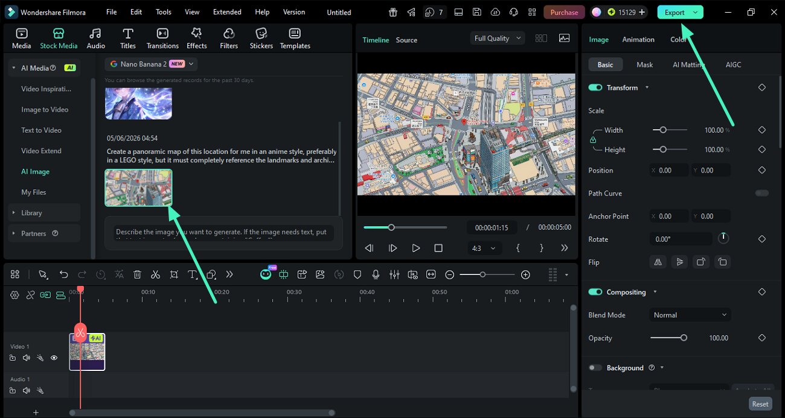Open the audio mixer icon
Image resolution: width=785 pixels, height=418 pixels.
click(x=394, y=274)
